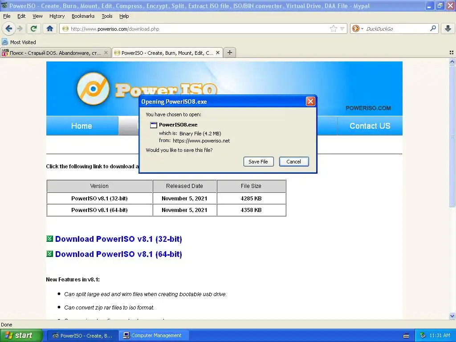Select the PowerISO browser tab
The width and height of the screenshot is (456, 342).
click(x=167, y=53)
